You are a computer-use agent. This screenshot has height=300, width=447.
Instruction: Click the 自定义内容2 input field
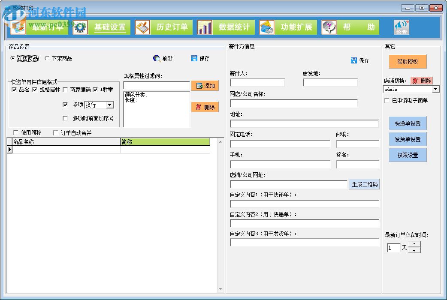(x=305, y=223)
